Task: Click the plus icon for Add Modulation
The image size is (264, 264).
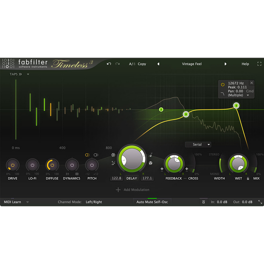Action: (x=118, y=190)
